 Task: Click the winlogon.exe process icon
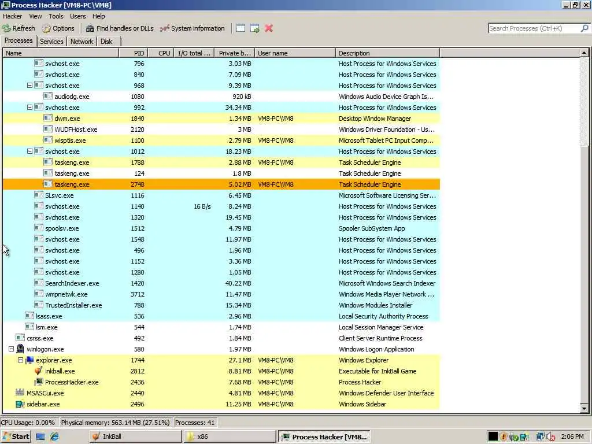point(20,349)
